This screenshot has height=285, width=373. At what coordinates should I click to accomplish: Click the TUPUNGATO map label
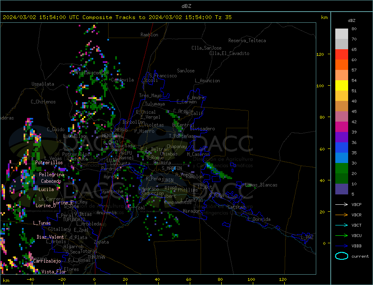click(x=74, y=220)
